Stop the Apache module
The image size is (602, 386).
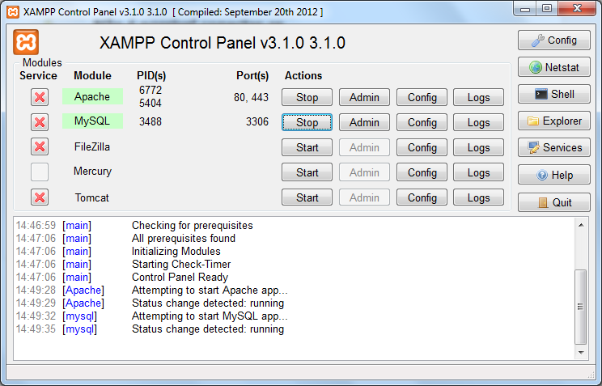tap(307, 97)
